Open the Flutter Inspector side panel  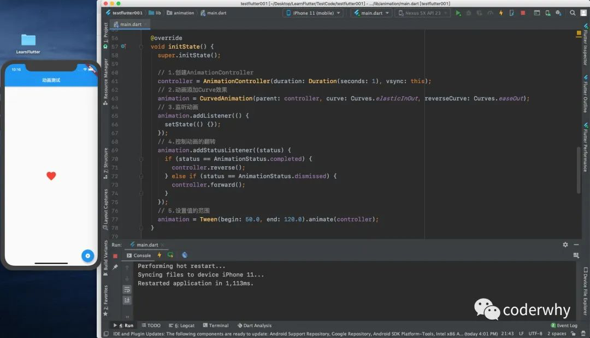[585, 44]
